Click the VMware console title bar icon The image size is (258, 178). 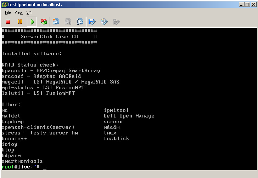[x=5, y=5]
